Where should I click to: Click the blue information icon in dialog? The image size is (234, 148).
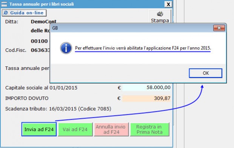click(66, 48)
